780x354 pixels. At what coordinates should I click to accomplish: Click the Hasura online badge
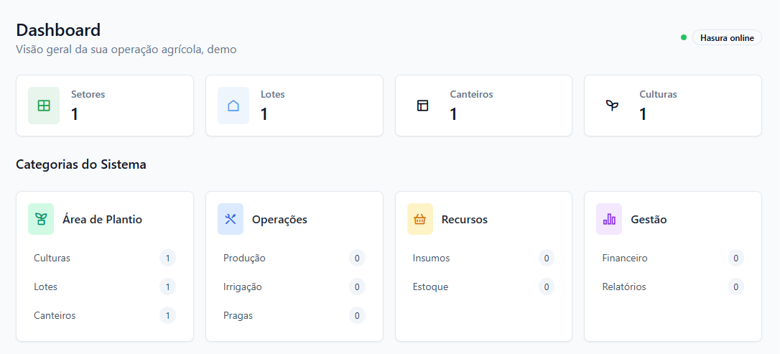727,37
